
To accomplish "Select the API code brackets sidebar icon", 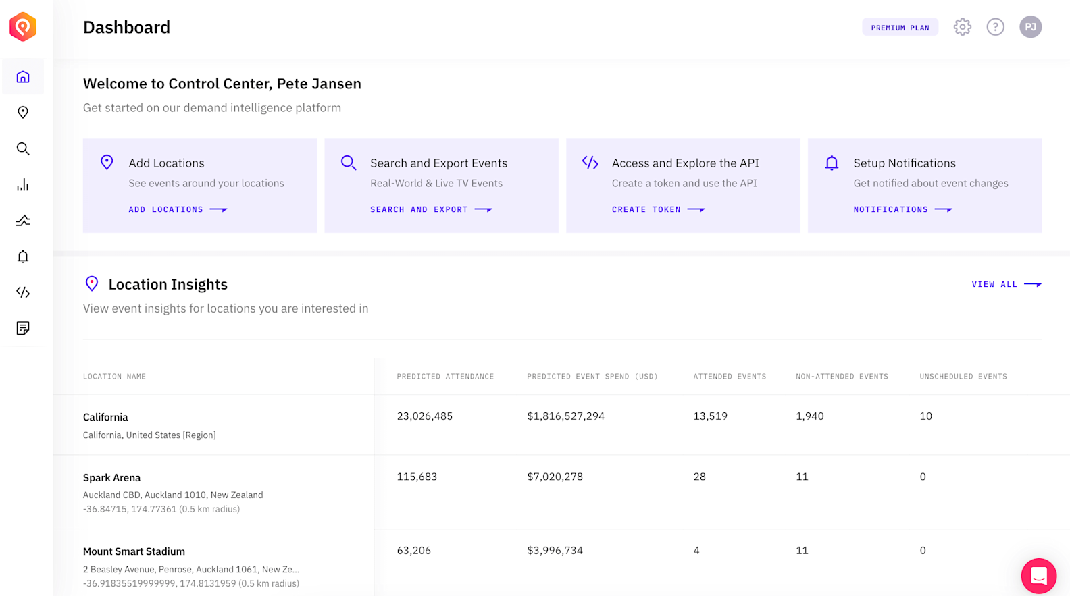I will [x=23, y=292].
